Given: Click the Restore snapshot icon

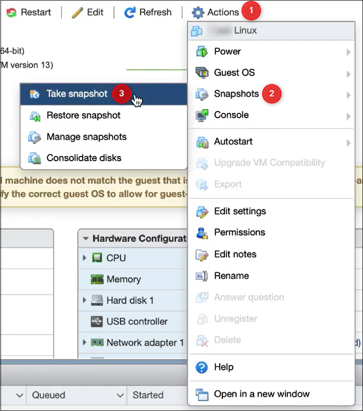Looking at the screenshot, I should pyautogui.click(x=35, y=116).
